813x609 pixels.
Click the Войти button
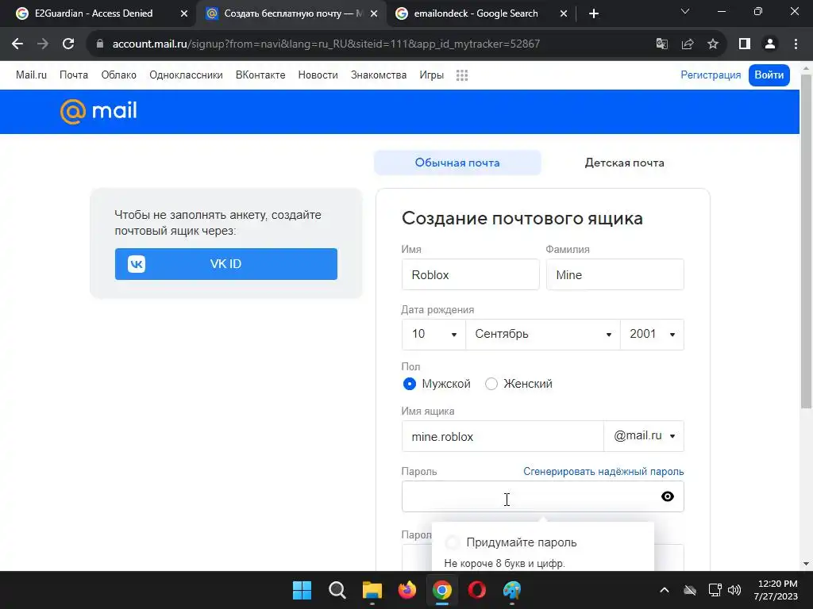[769, 75]
